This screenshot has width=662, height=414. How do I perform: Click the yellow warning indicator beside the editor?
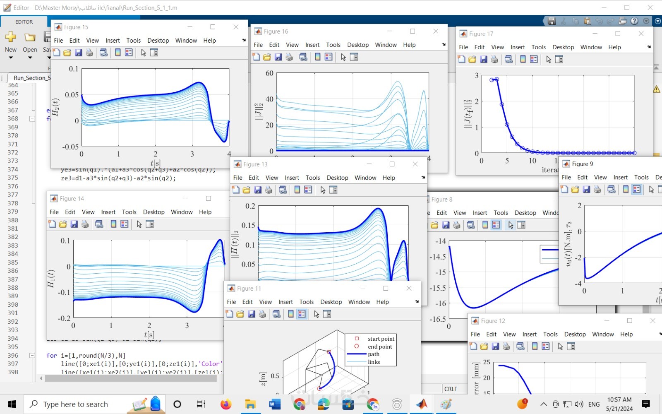[657, 89]
